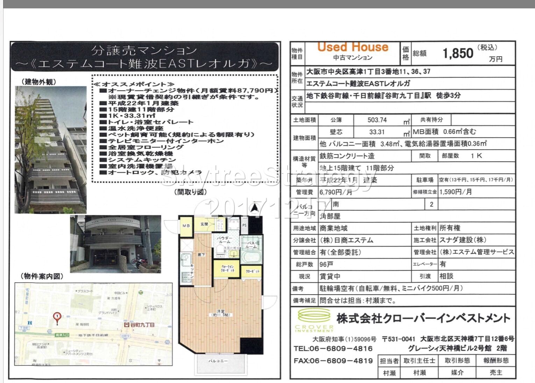Click "グレーシィ天神橋ビル2号館 2階" office address line
The height and width of the screenshot is (383, 535).
(457, 348)
